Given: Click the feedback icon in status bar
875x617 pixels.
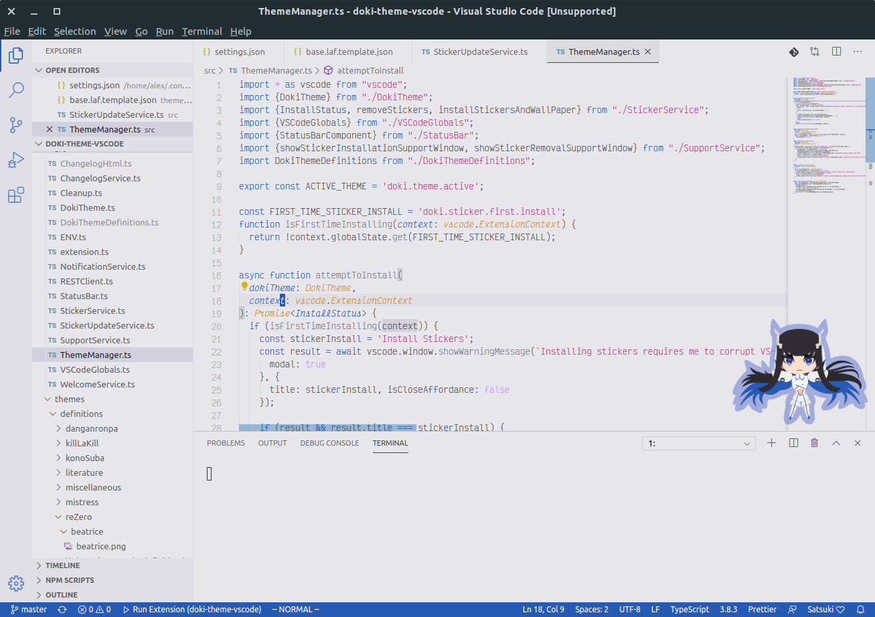Looking at the screenshot, I should (793, 610).
